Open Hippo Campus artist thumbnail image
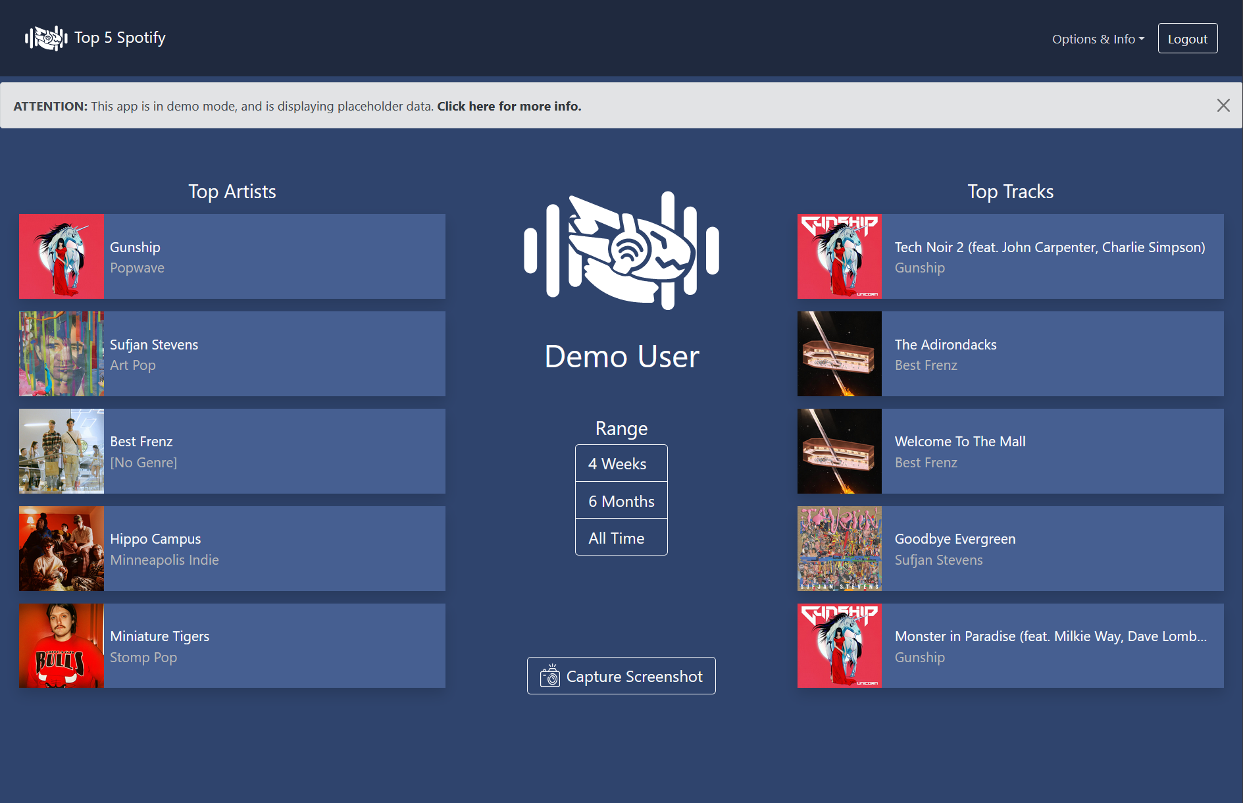The height and width of the screenshot is (803, 1243). tap(61, 548)
